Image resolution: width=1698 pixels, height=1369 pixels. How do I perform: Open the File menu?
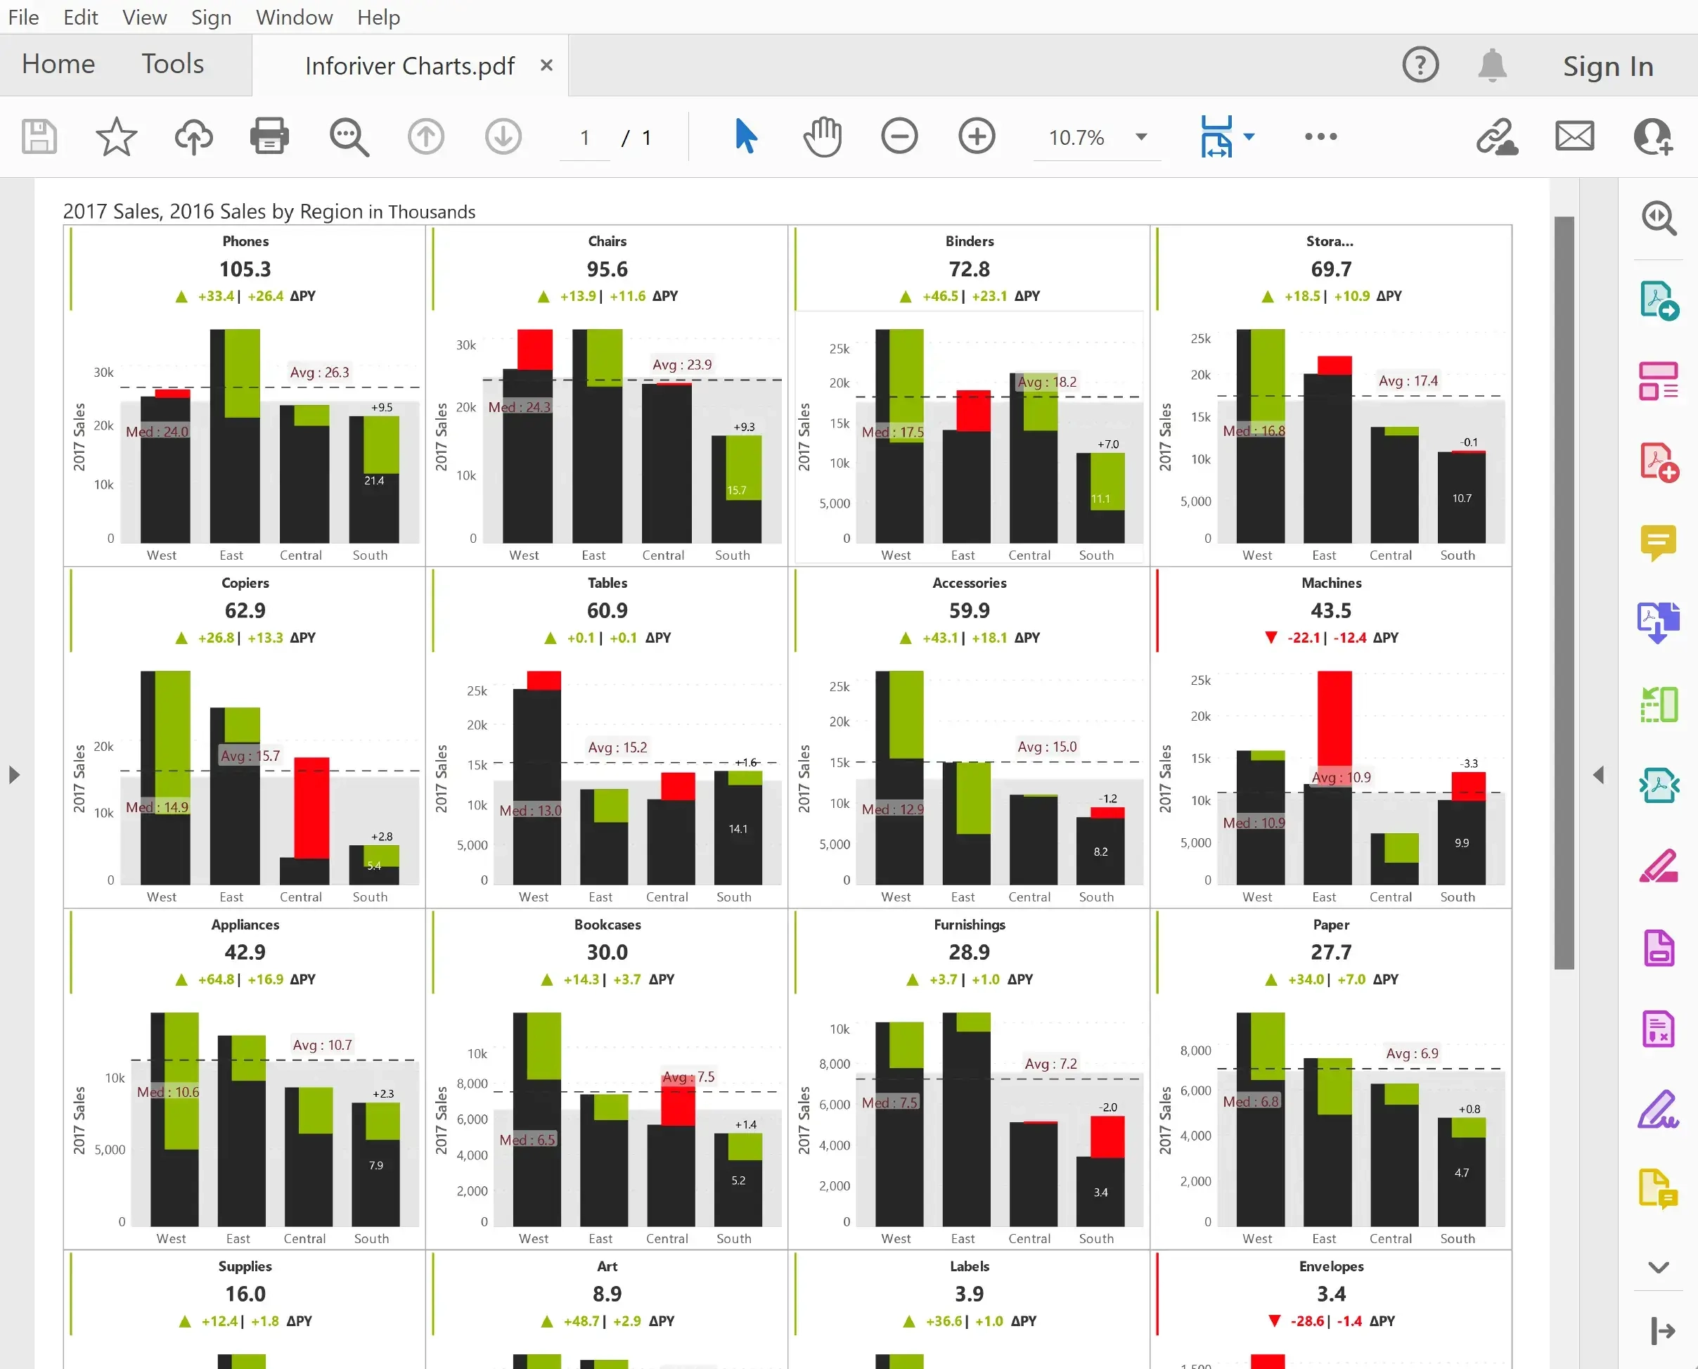click(x=23, y=17)
